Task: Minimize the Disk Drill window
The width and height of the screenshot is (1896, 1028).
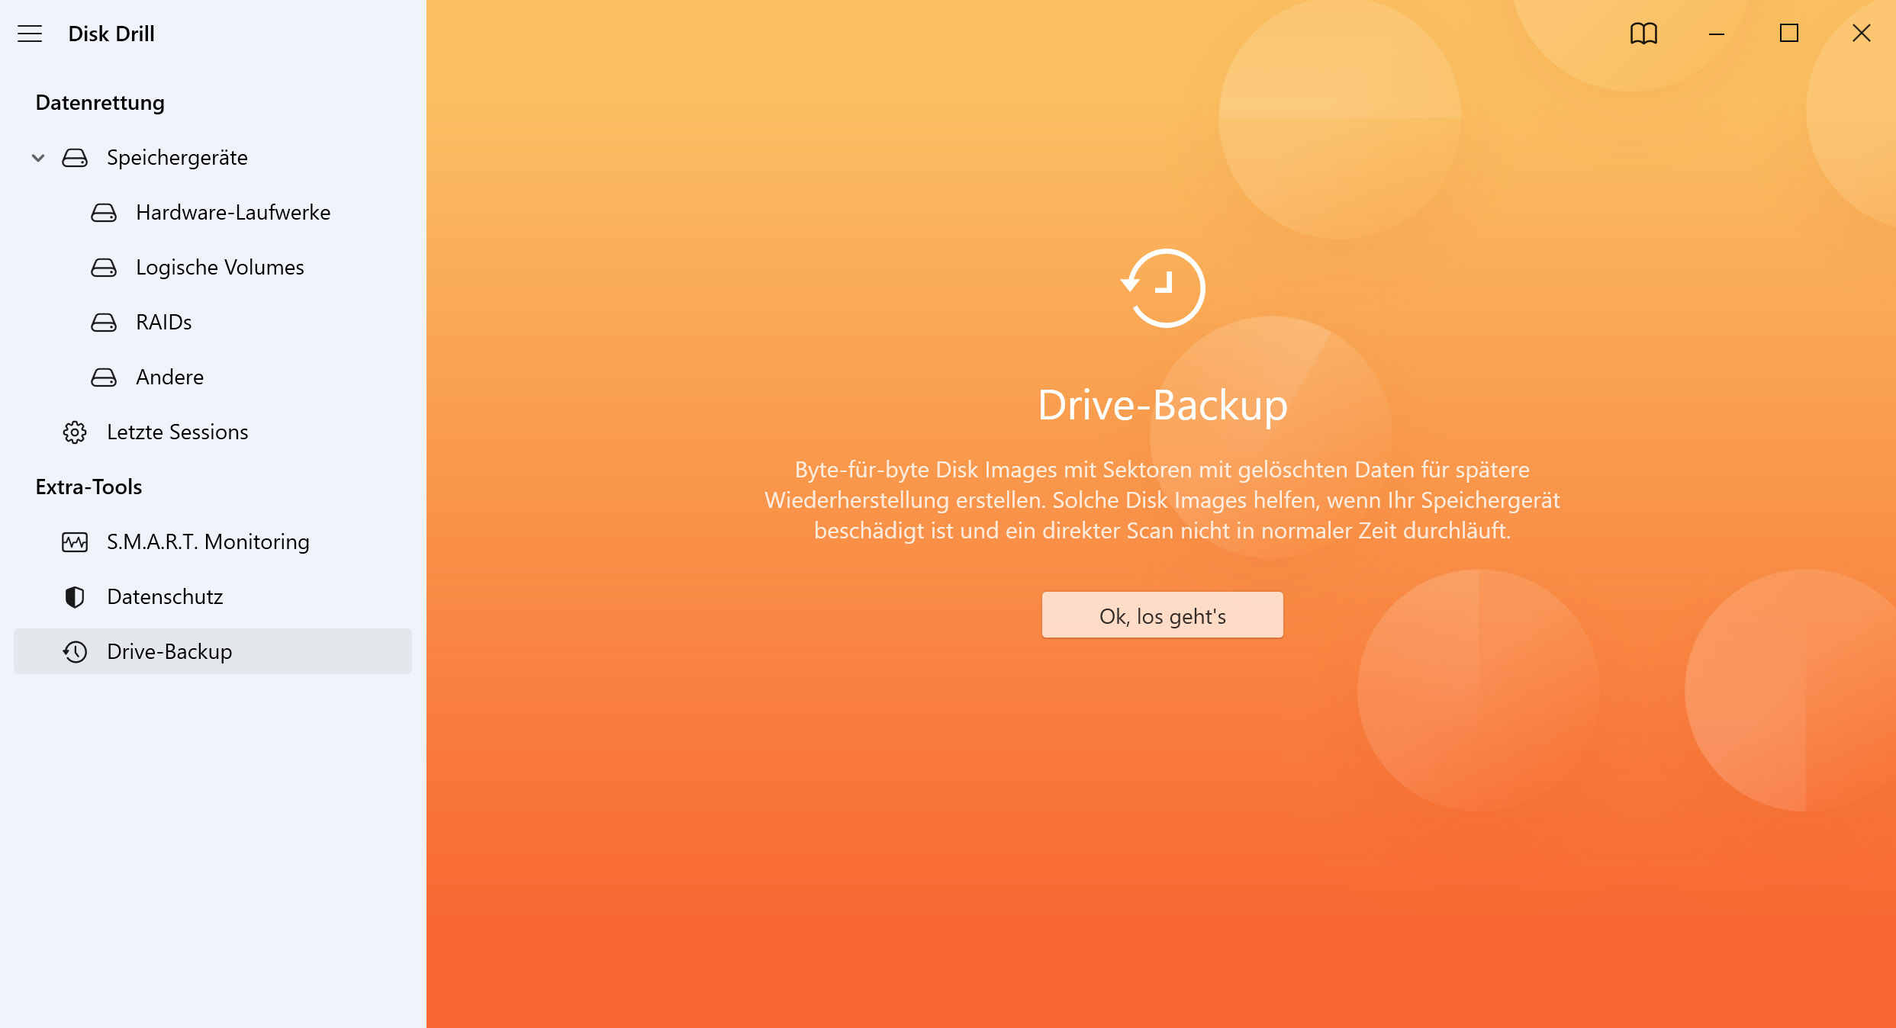Action: (1717, 34)
